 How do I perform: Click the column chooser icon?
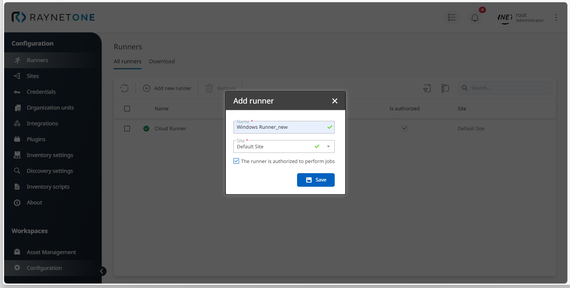tap(445, 88)
